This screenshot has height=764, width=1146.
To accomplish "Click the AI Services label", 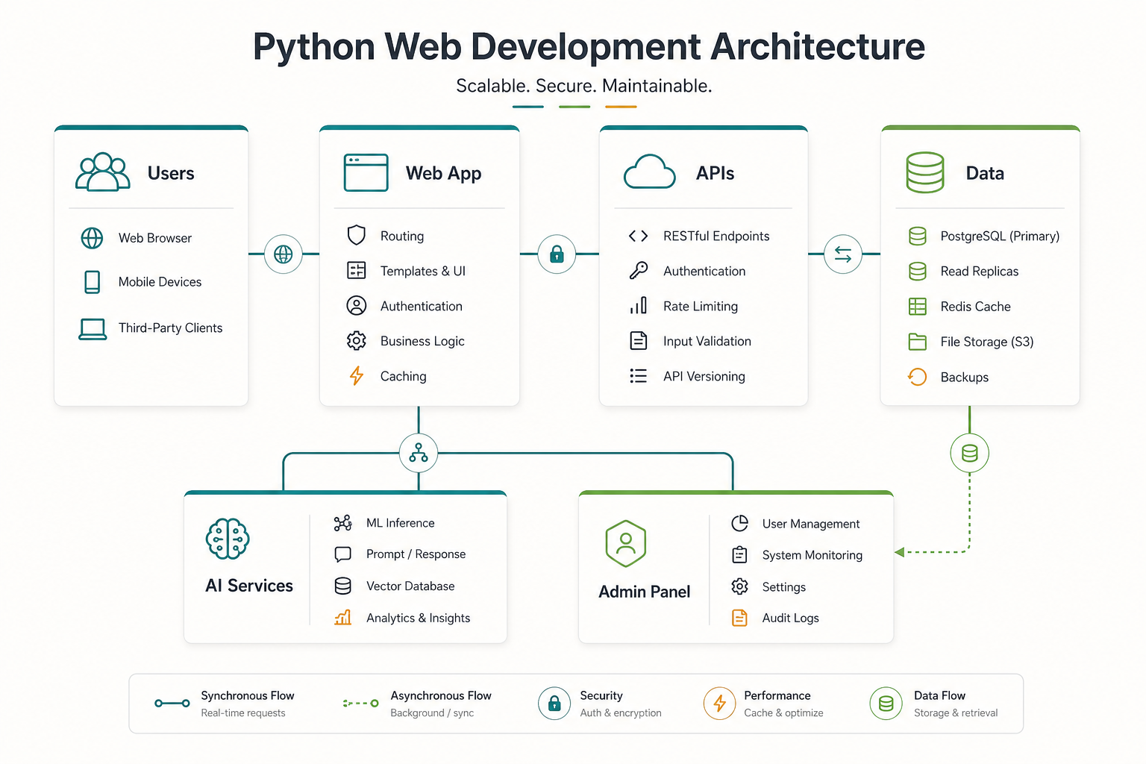I will click(x=249, y=586).
